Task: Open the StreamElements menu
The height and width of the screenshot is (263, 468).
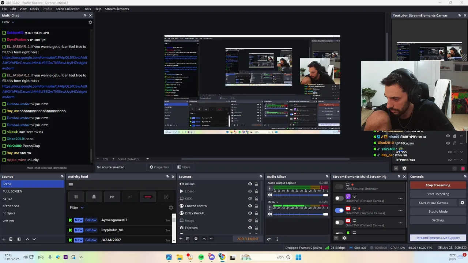Action: [x=117, y=9]
